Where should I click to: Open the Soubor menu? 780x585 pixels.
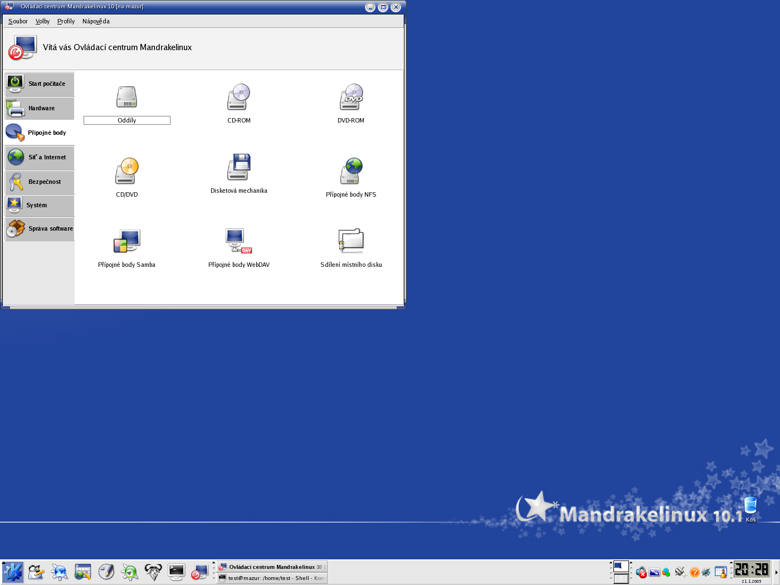tap(18, 21)
